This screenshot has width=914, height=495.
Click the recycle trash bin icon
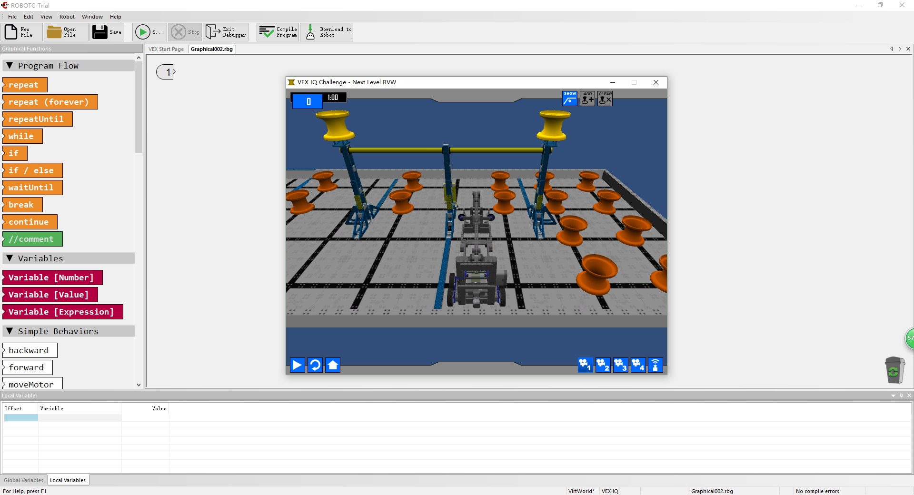[894, 370]
